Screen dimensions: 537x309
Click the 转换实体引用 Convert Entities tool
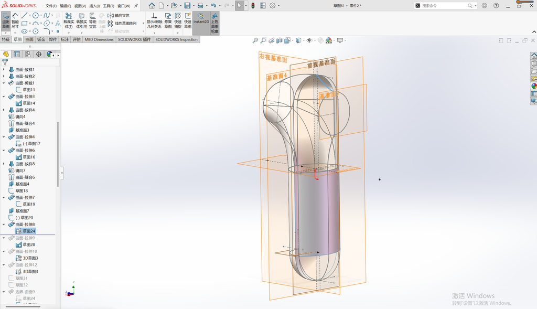(x=81, y=21)
